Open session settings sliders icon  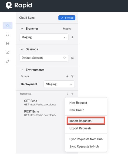point(72,58)
